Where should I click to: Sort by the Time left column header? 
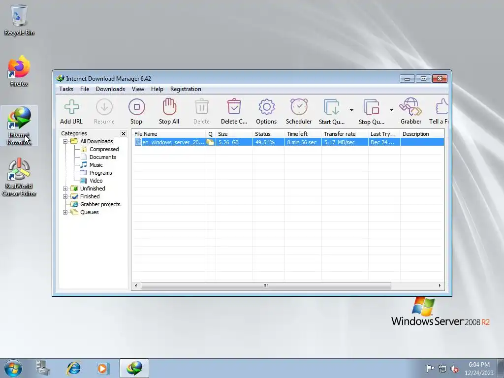(x=303, y=134)
